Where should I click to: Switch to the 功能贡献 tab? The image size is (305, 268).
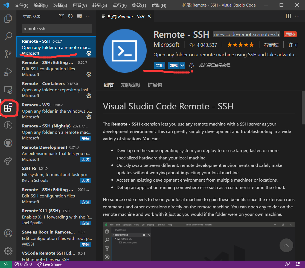tap(130, 85)
